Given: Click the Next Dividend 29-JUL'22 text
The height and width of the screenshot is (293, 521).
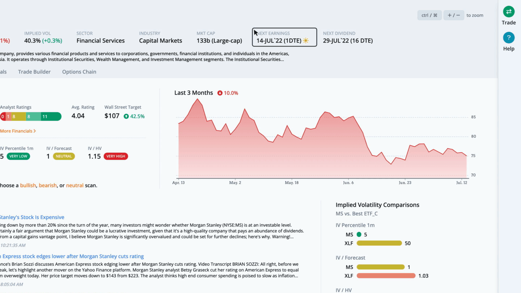Looking at the screenshot, I should (x=348, y=41).
